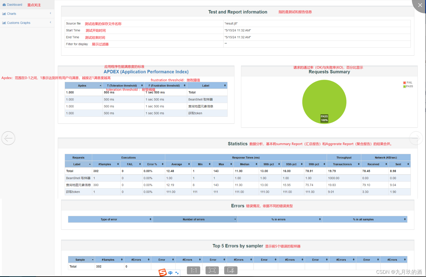The image size is (426, 277).
Task: Open the Customs Graphs sidebar menu
Action: tap(27, 23)
